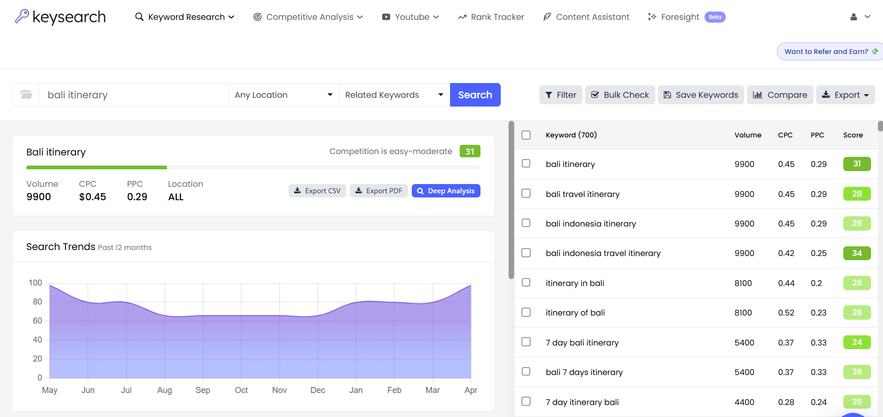Screen dimensions: 883x417
Task: Check the box for 'bali indonesia itinerary'
Action: click(526, 223)
